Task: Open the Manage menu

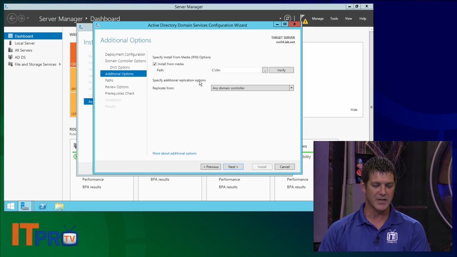Action: 318,19
